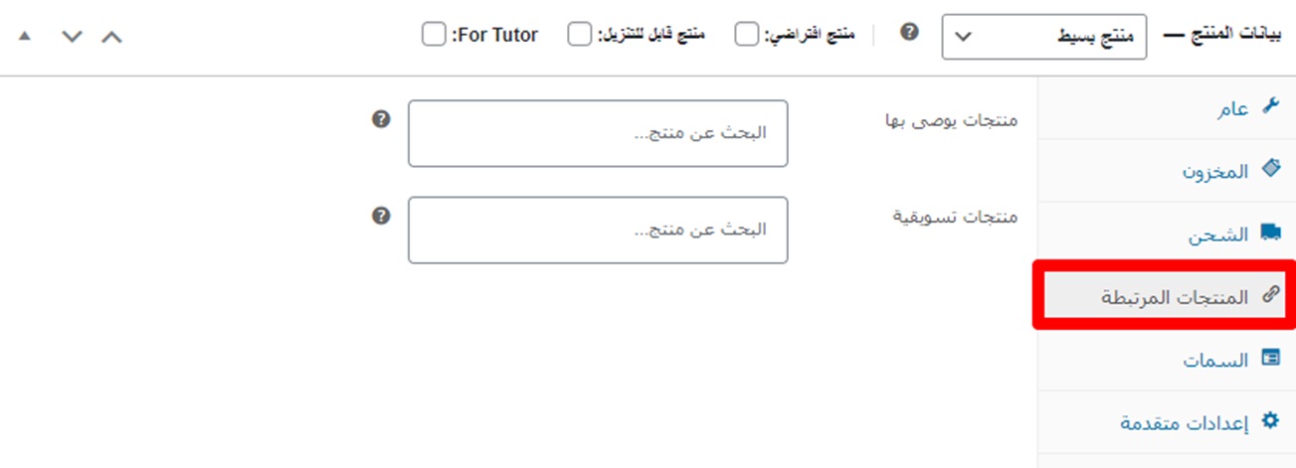
Task: Click help icon for منتجات يوصى بها
Action: pyautogui.click(x=381, y=119)
